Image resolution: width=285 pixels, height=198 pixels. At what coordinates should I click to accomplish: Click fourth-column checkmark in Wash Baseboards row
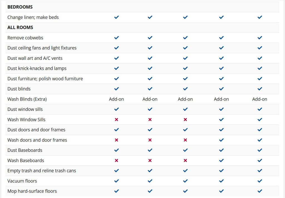(x=221, y=160)
